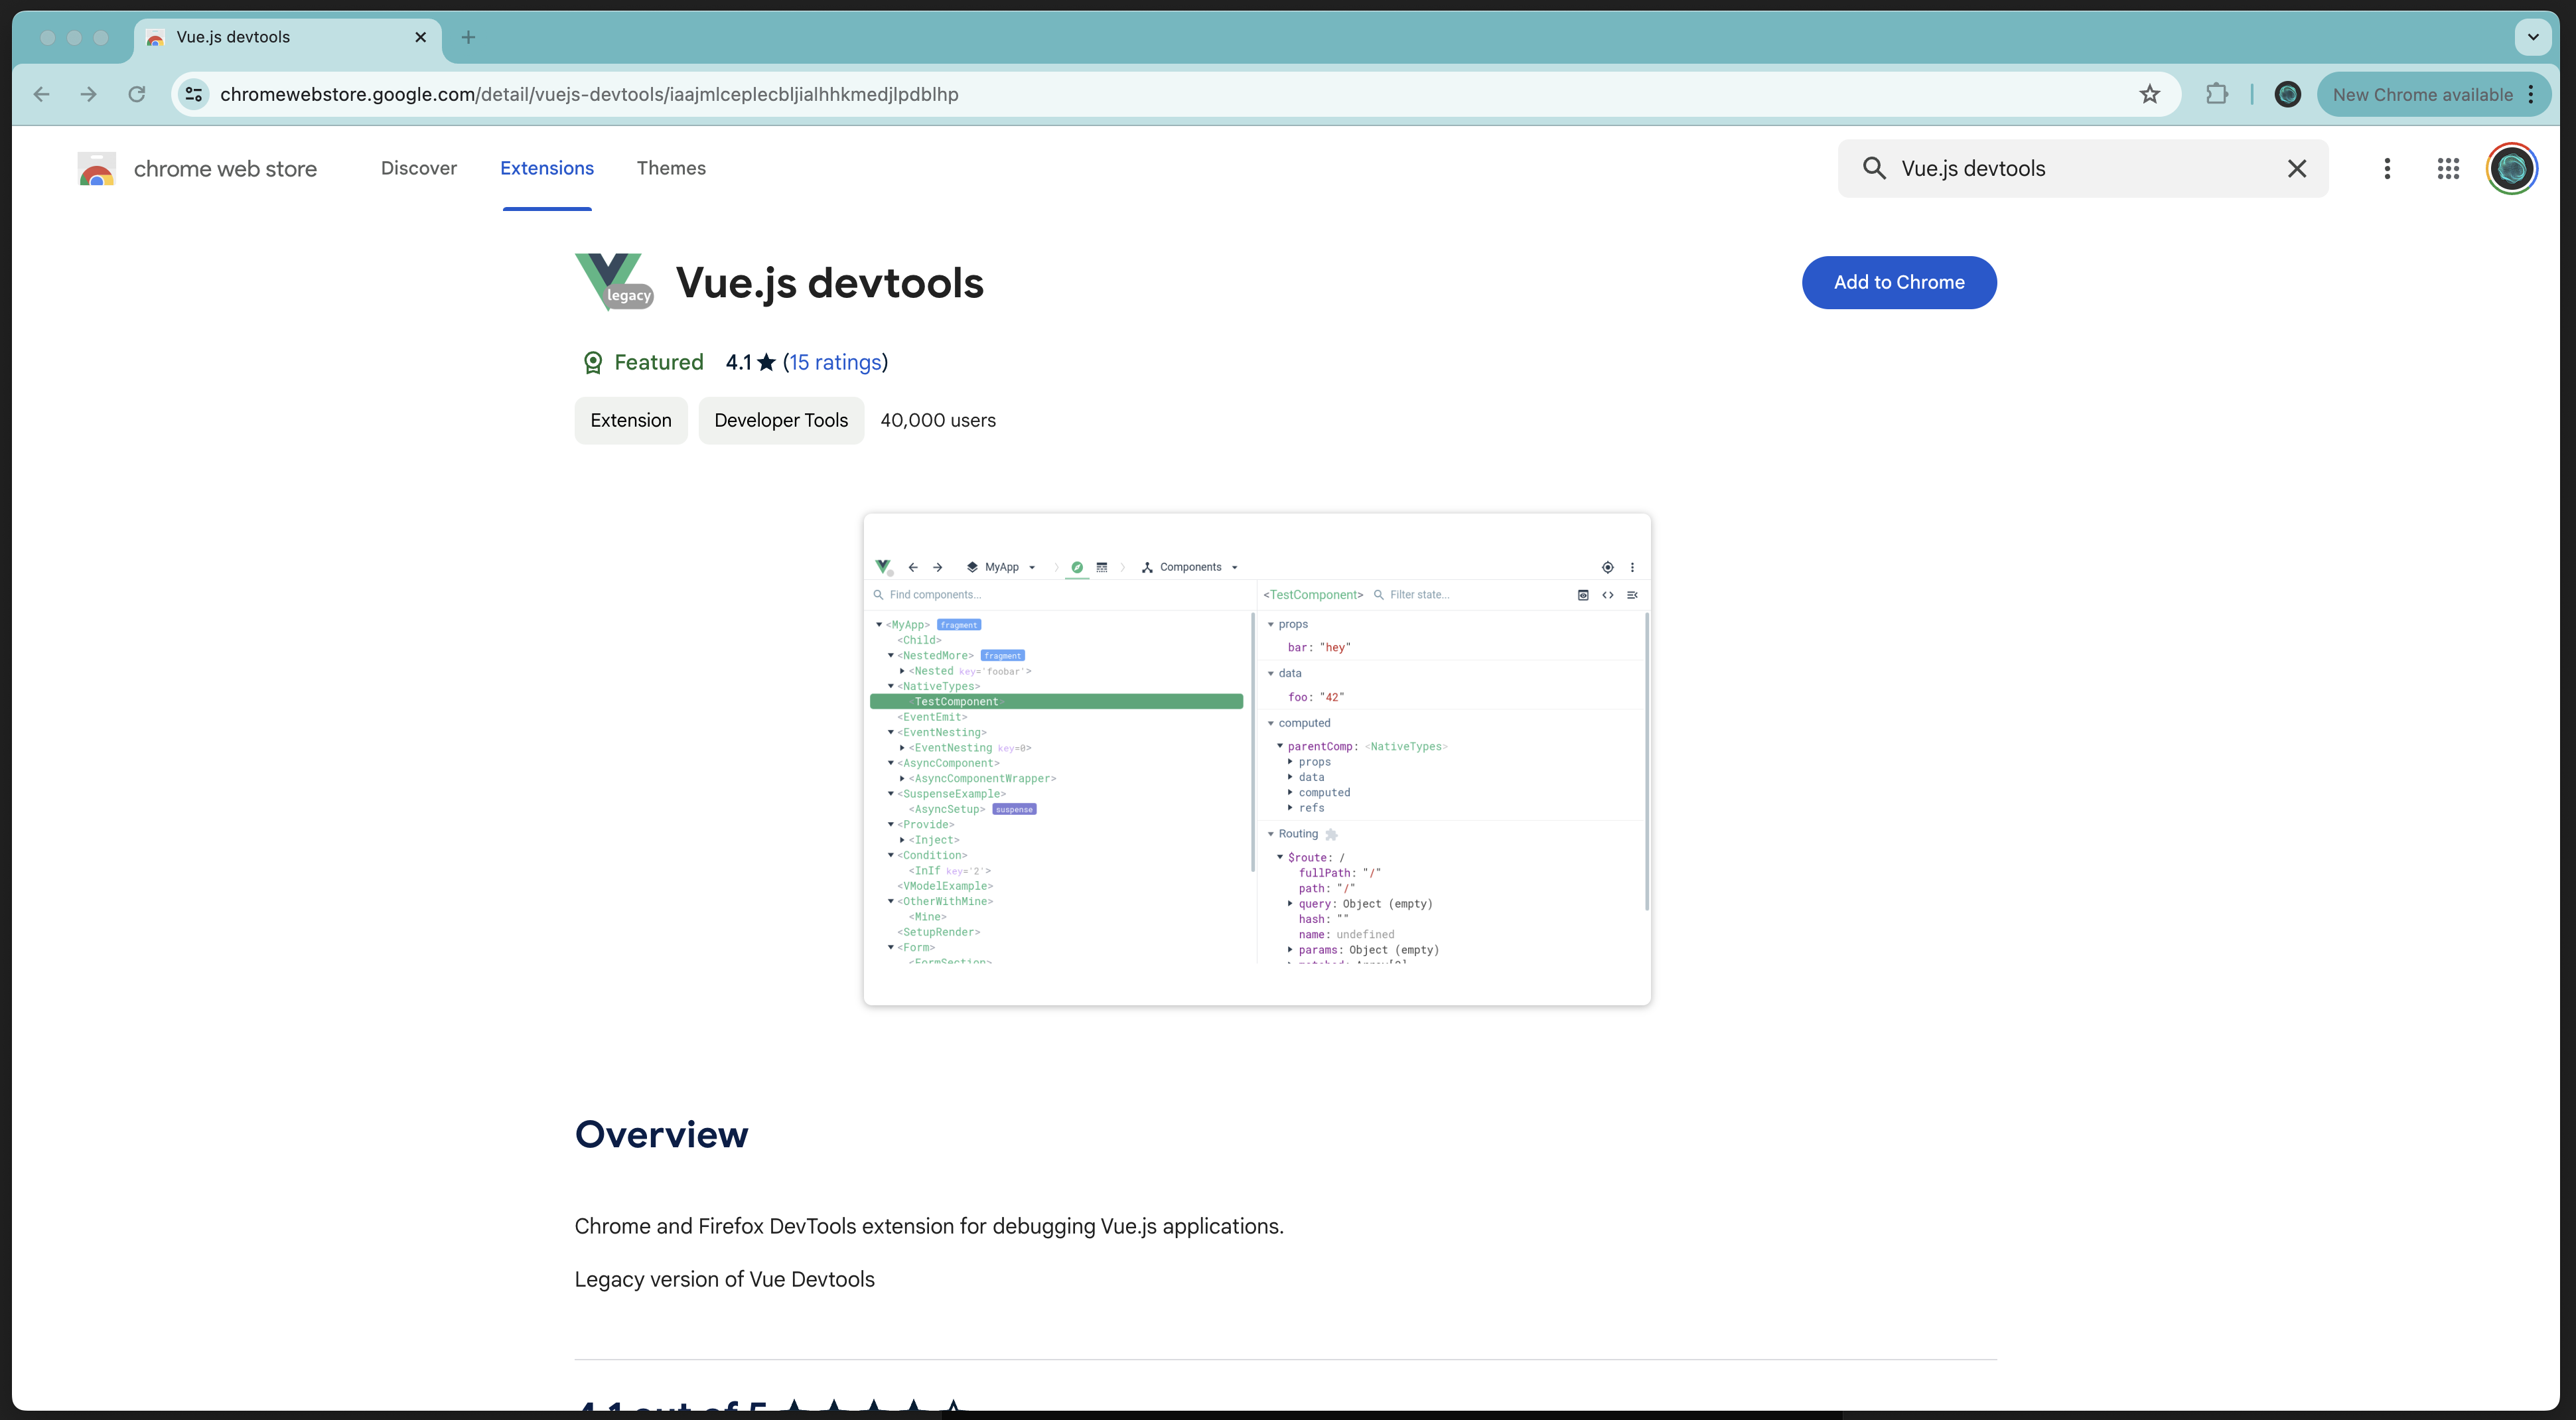Bookmark this page with the star icon
Image resolution: width=2576 pixels, height=1420 pixels.
pyautogui.click(x=2150, y=94)
